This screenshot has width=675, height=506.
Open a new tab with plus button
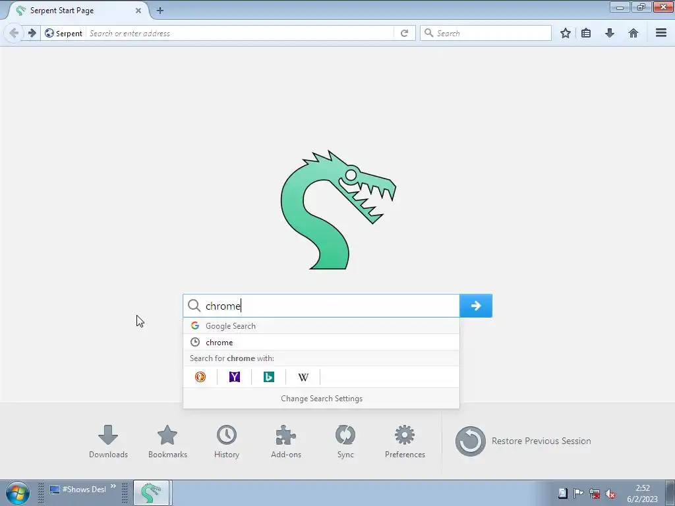[x=160, y=11]
